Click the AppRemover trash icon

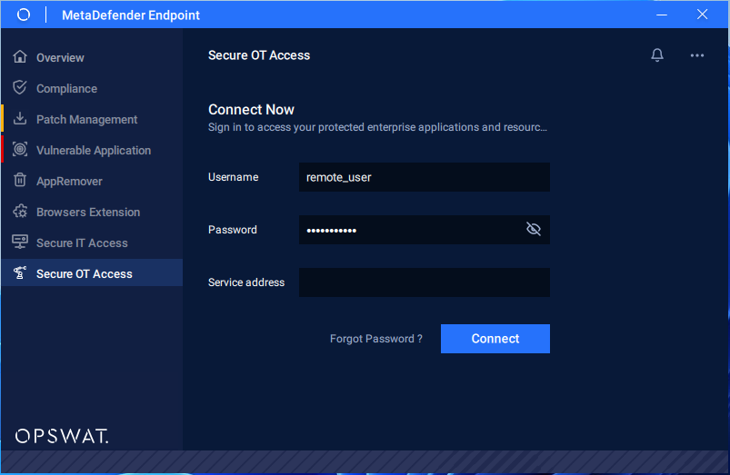(x=20, y=180)
